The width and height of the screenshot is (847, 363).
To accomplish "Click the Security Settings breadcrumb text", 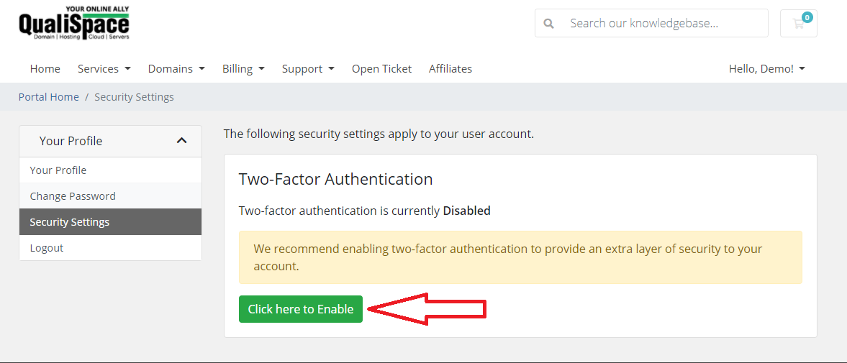I will pyautogui.click(x=134, y=97).
